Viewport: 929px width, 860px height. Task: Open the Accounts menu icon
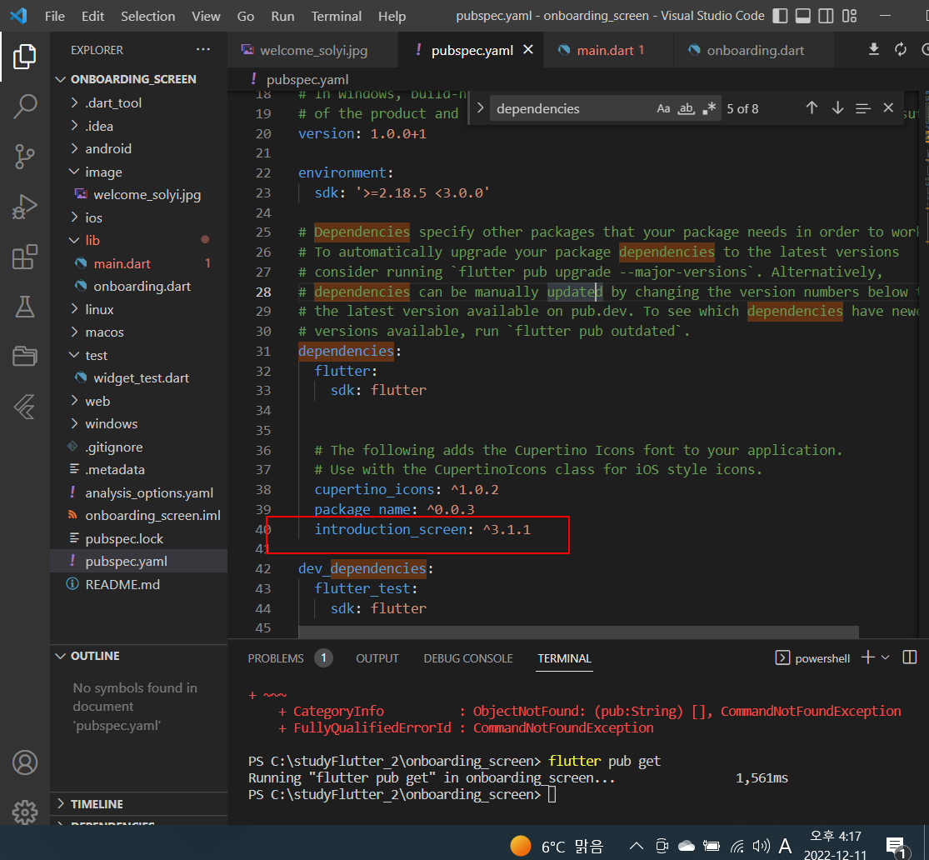click(24, 762)
